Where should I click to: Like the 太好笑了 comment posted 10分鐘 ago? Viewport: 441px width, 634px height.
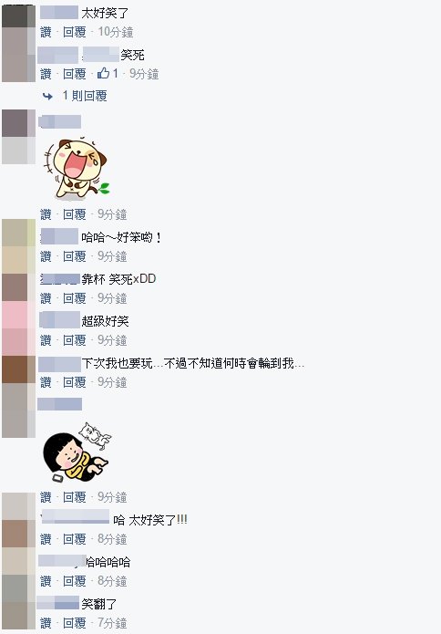pos(46,32)
